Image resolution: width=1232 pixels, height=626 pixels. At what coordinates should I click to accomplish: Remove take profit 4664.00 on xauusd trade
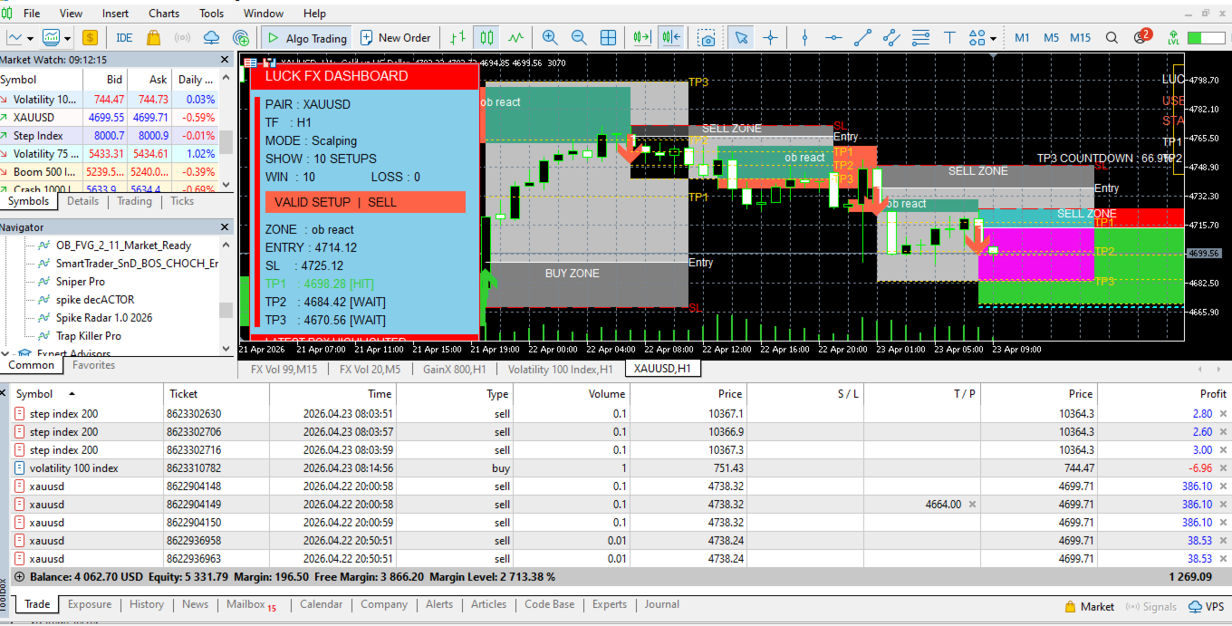coord(972,505)
